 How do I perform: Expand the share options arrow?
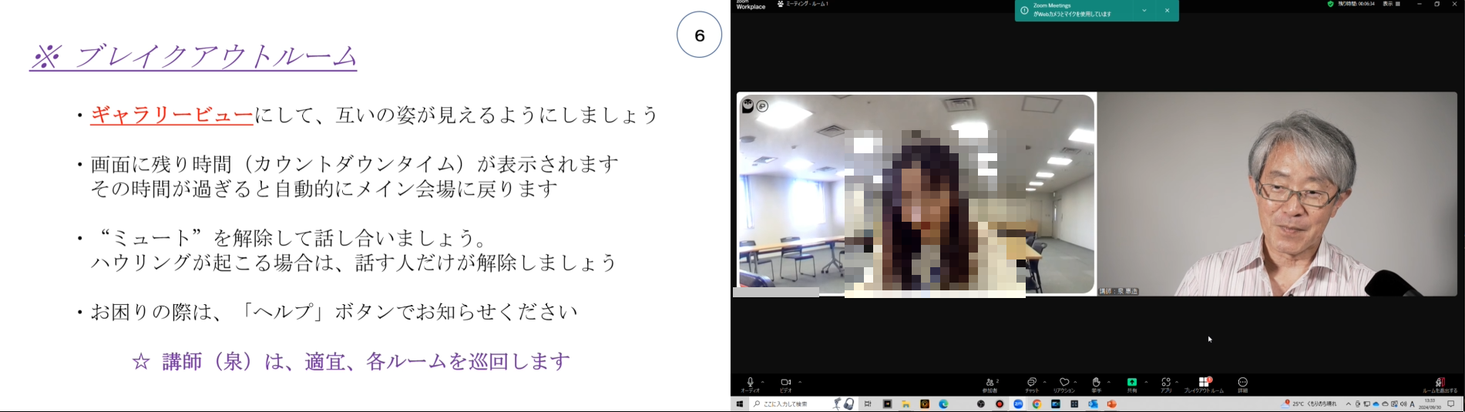[x=1146, y=382]
